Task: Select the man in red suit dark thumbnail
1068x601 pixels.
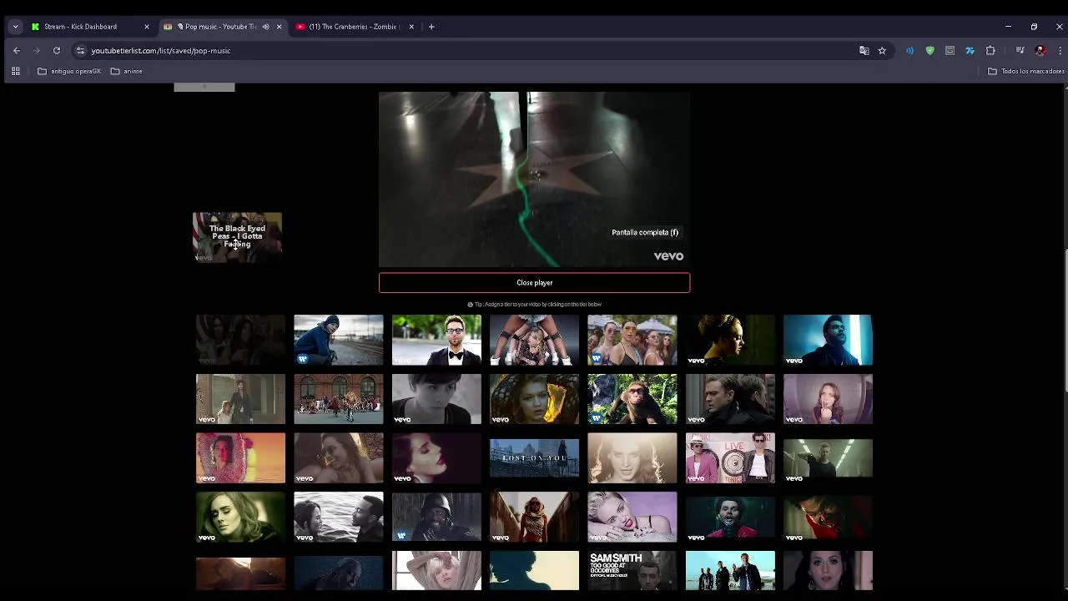Action: (x=730, y=517)
